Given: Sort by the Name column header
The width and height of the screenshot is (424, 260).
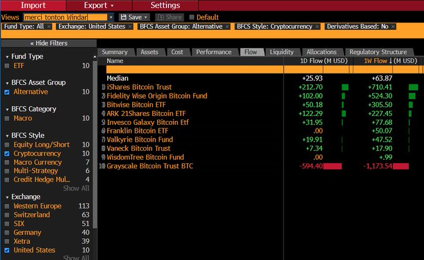Looking at the screenshot, I should click(x=115, y=61).
